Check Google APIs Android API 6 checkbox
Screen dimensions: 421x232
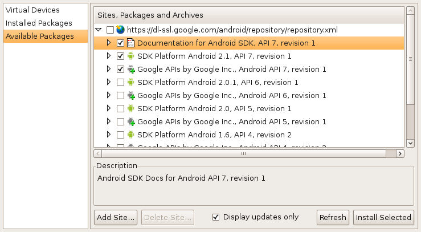(120, 96)
